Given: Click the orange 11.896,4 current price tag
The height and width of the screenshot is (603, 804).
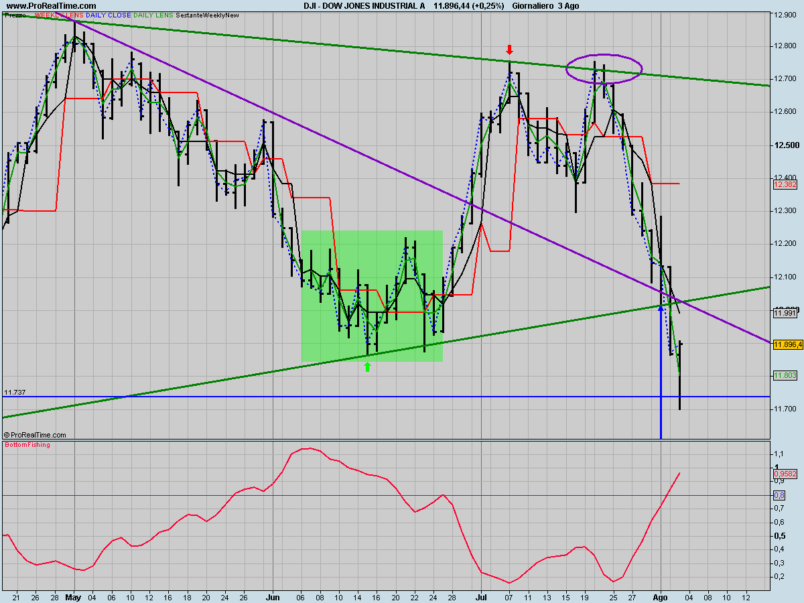Looking at the screenshot, I should [788, 344].
